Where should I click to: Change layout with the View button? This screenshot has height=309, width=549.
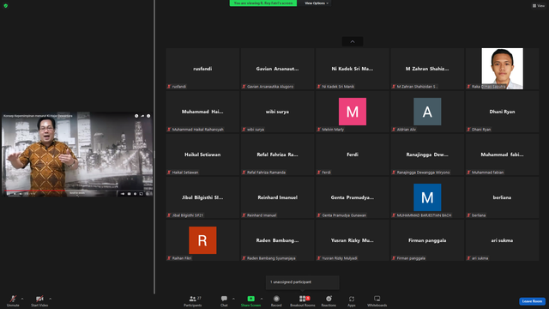pyautogui.click(x=538, y=6)
